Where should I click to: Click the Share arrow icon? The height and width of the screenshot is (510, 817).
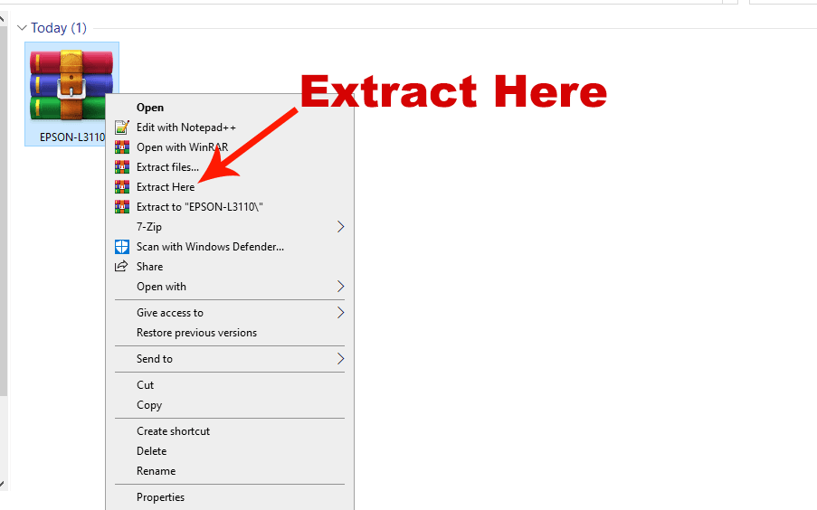click(x=121, y=266)
